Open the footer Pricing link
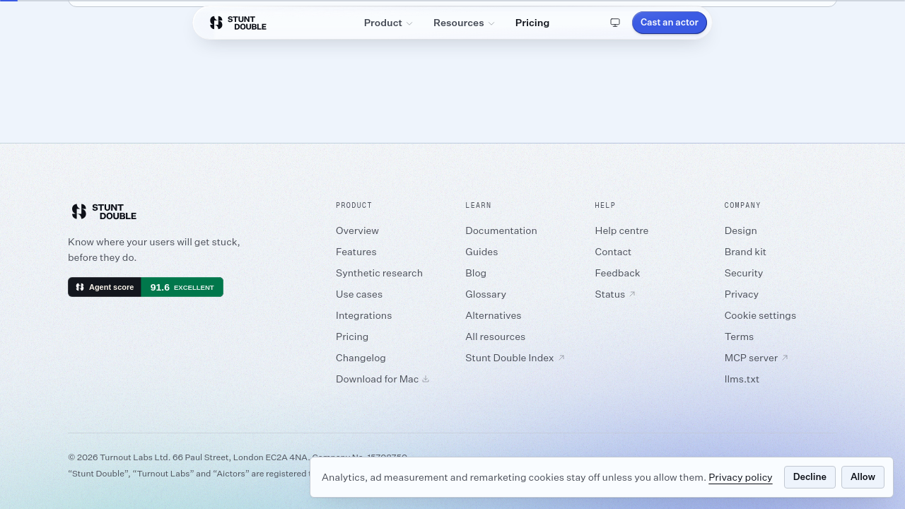Viewport: 905px width, 509px height. tap(352, 337)
